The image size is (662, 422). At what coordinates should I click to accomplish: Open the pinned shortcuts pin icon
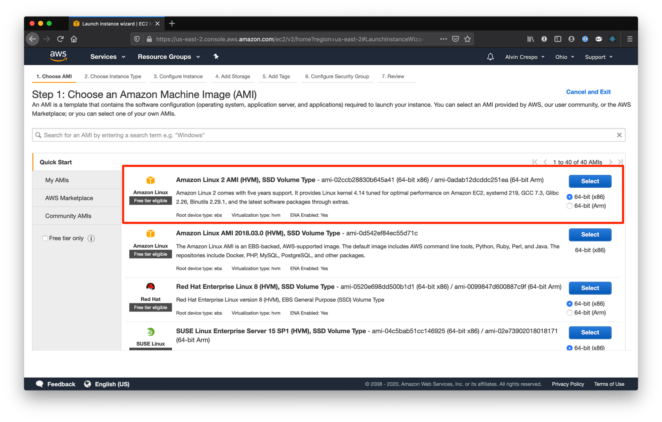pos(216,56)
